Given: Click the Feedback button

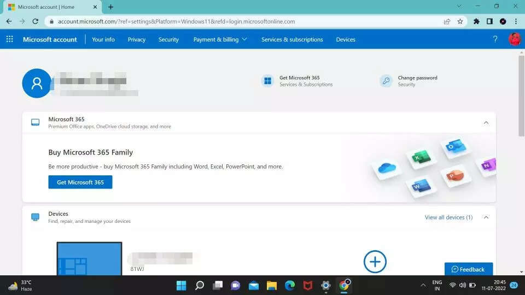Looking at the screenshot, I should (468, 269).
